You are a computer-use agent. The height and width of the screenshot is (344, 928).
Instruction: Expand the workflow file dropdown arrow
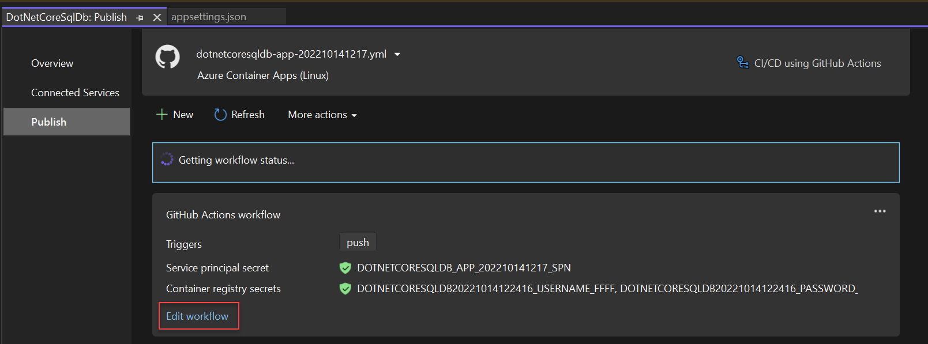click(397, 54)
